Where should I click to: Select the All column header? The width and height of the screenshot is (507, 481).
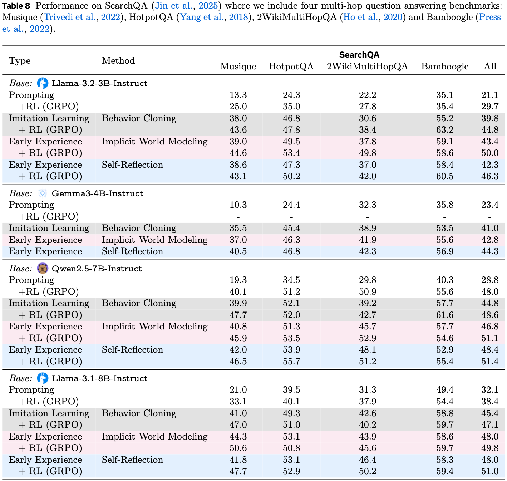pyautogui.click(x=490, y=67)
